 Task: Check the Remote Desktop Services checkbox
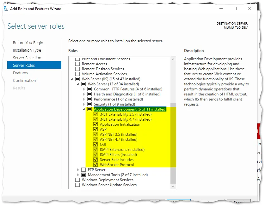(x=77, y=69)
